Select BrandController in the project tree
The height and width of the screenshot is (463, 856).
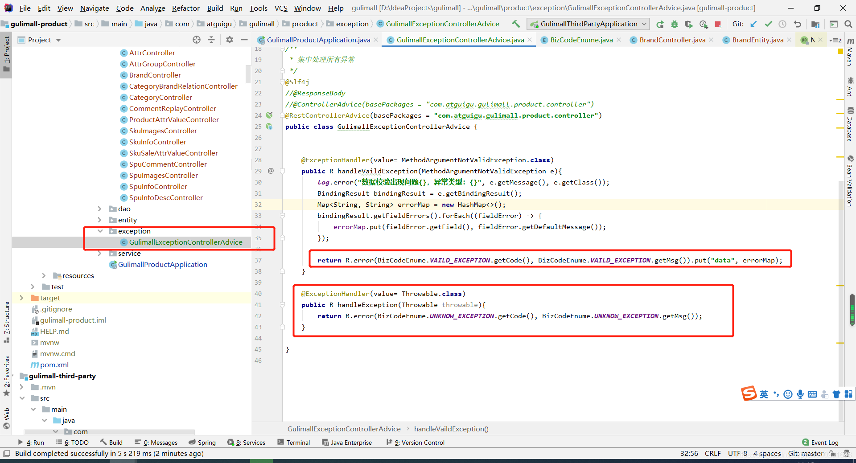pos(155,75)
